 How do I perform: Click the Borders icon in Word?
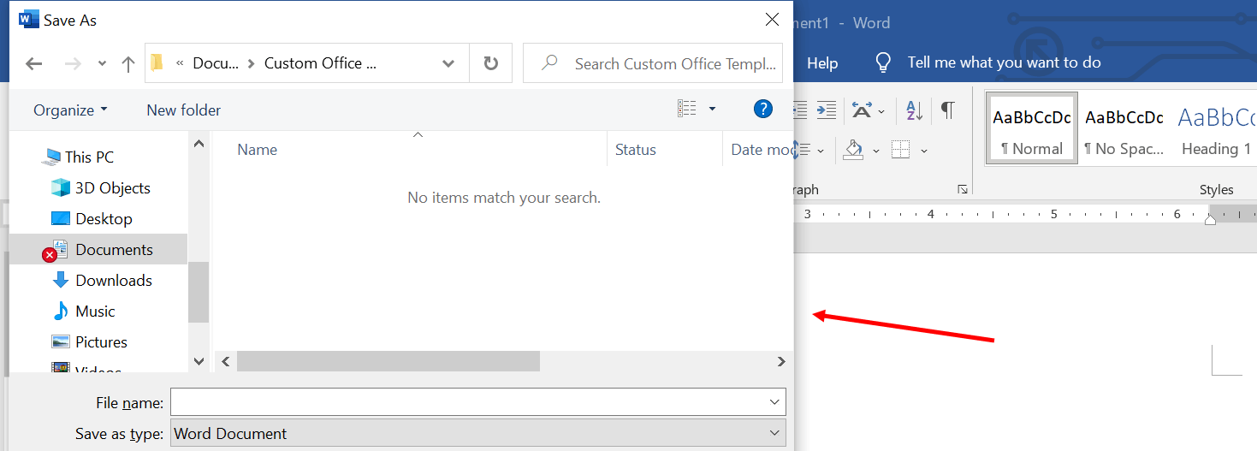pos(900,150)
